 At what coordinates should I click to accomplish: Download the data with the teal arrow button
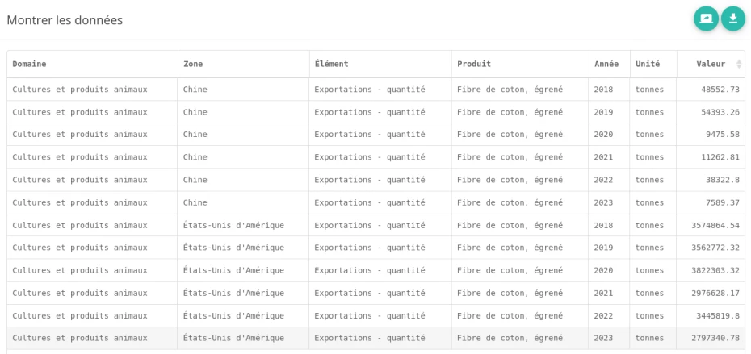[733, 19]
